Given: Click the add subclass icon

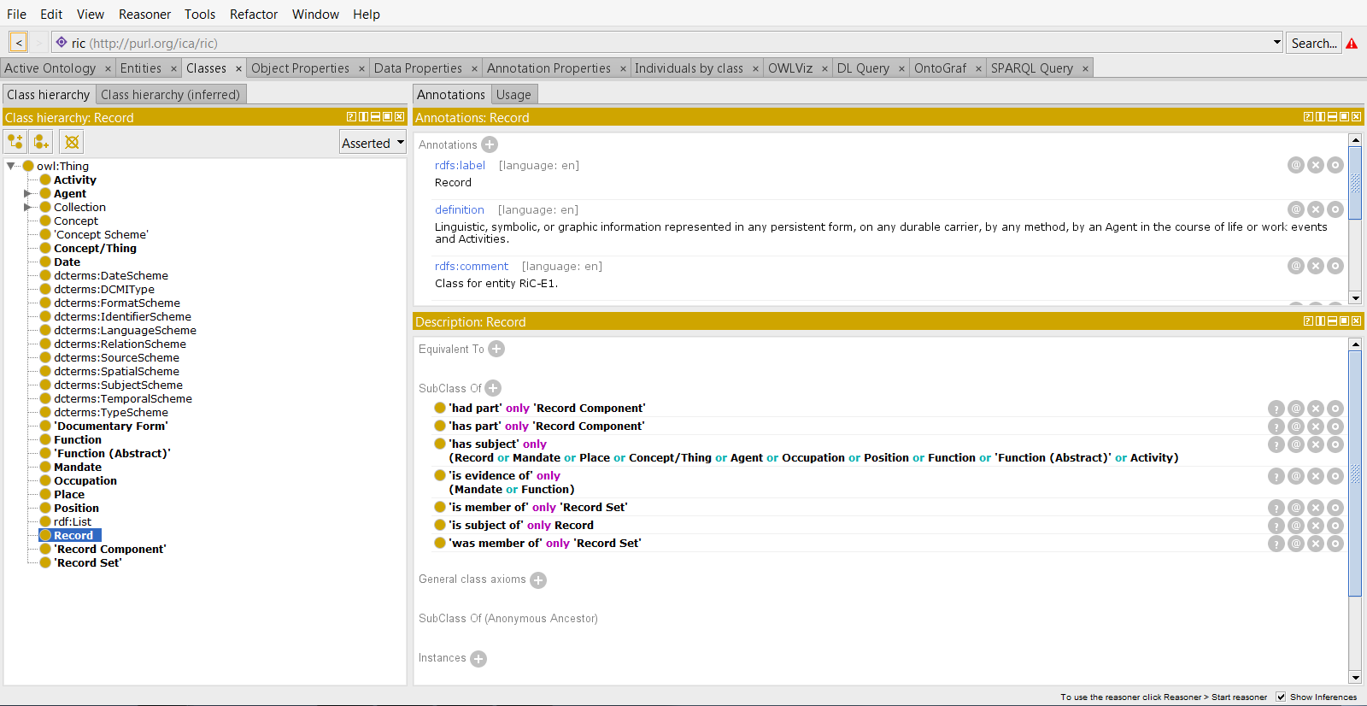Looking at the screenshot, I should coord(15,142).
